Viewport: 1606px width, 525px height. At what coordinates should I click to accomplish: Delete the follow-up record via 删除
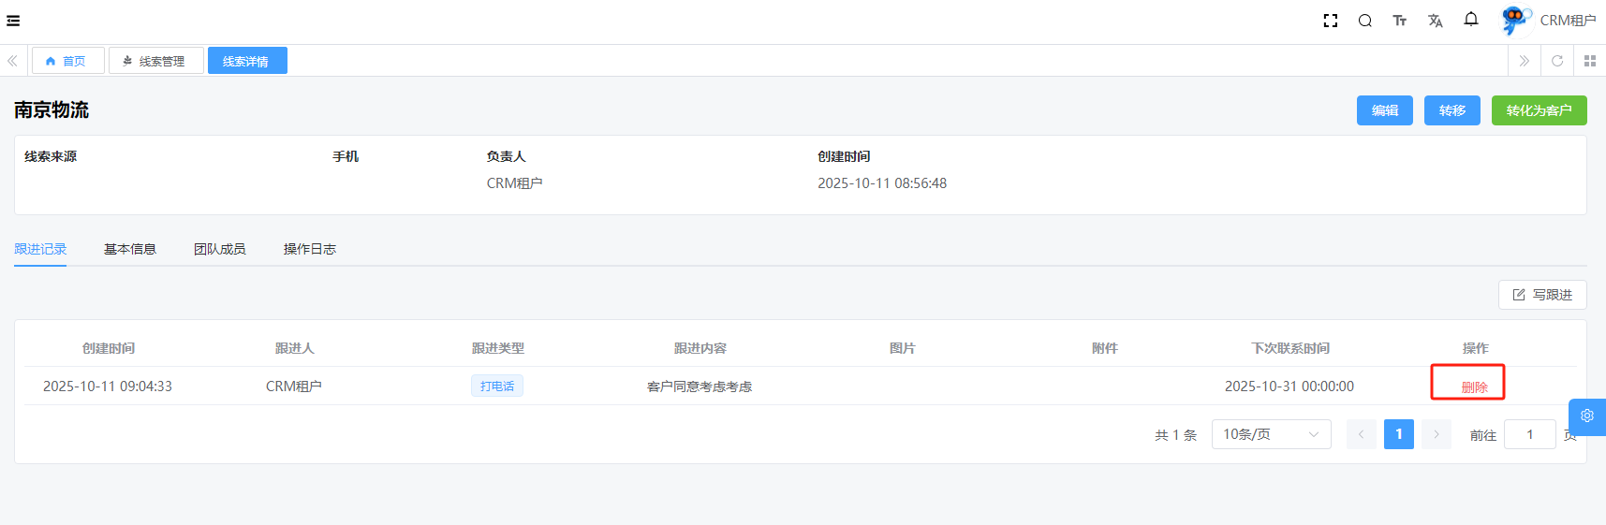1474,387
